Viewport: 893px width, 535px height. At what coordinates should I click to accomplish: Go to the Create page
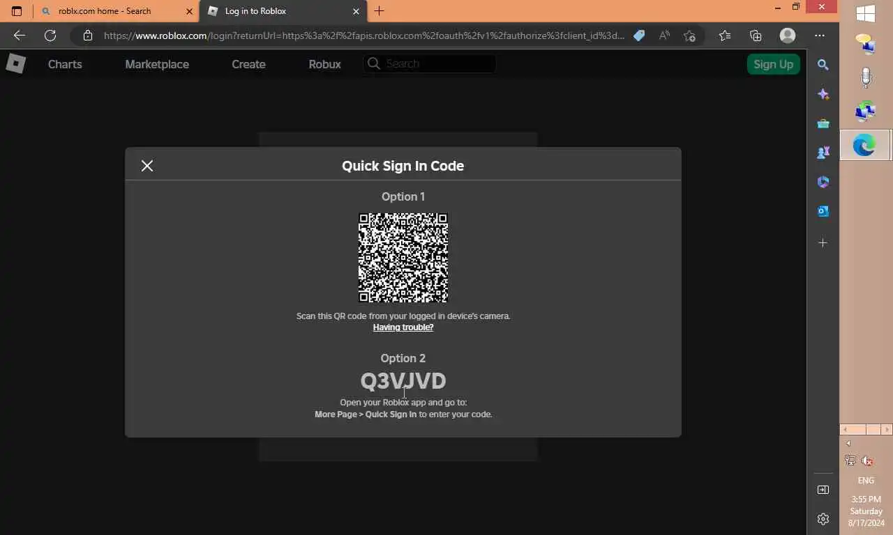coord(248,64)
